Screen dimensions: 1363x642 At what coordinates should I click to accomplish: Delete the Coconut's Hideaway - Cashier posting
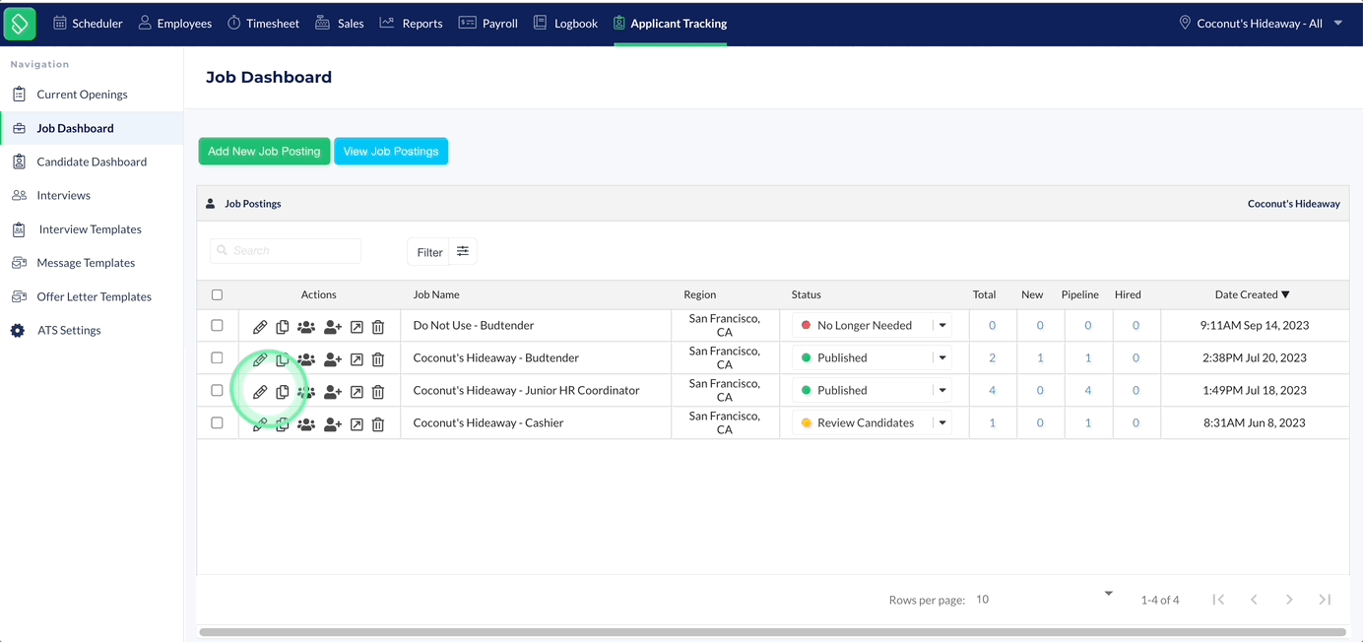click(x=378, y=424)
